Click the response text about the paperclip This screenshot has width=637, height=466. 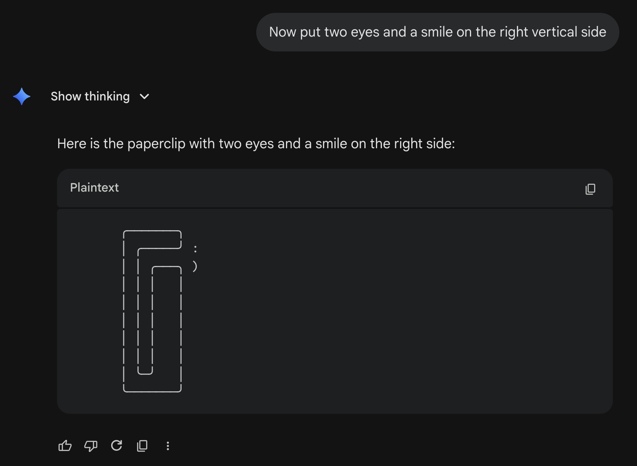[256, 144]
